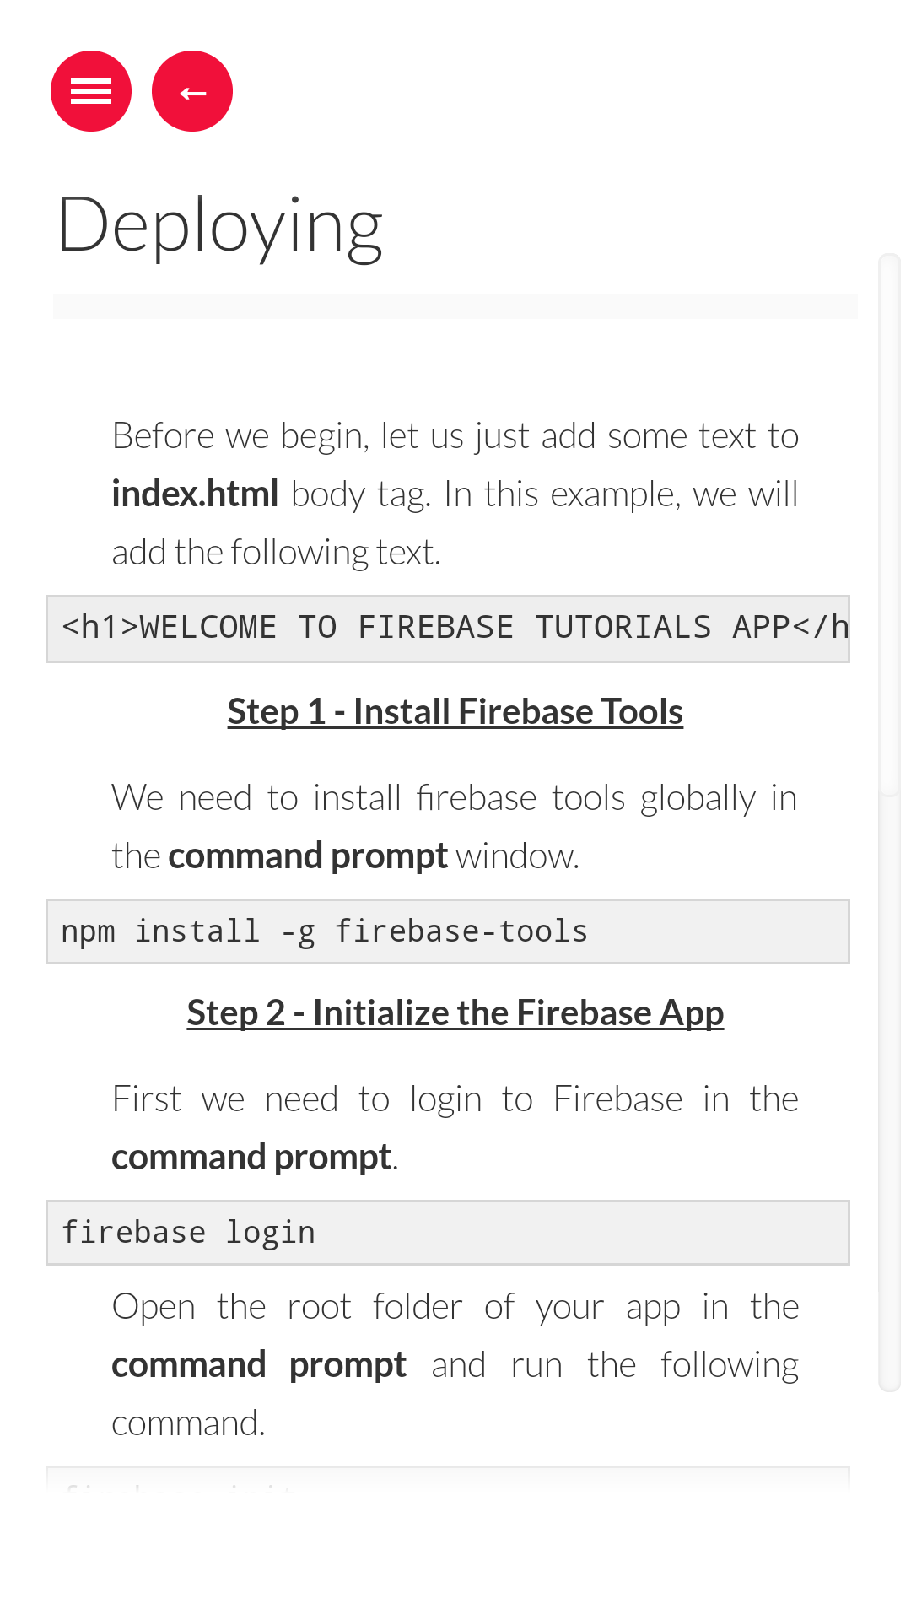Click the page scrollbar thumb

tap(889, 525)
